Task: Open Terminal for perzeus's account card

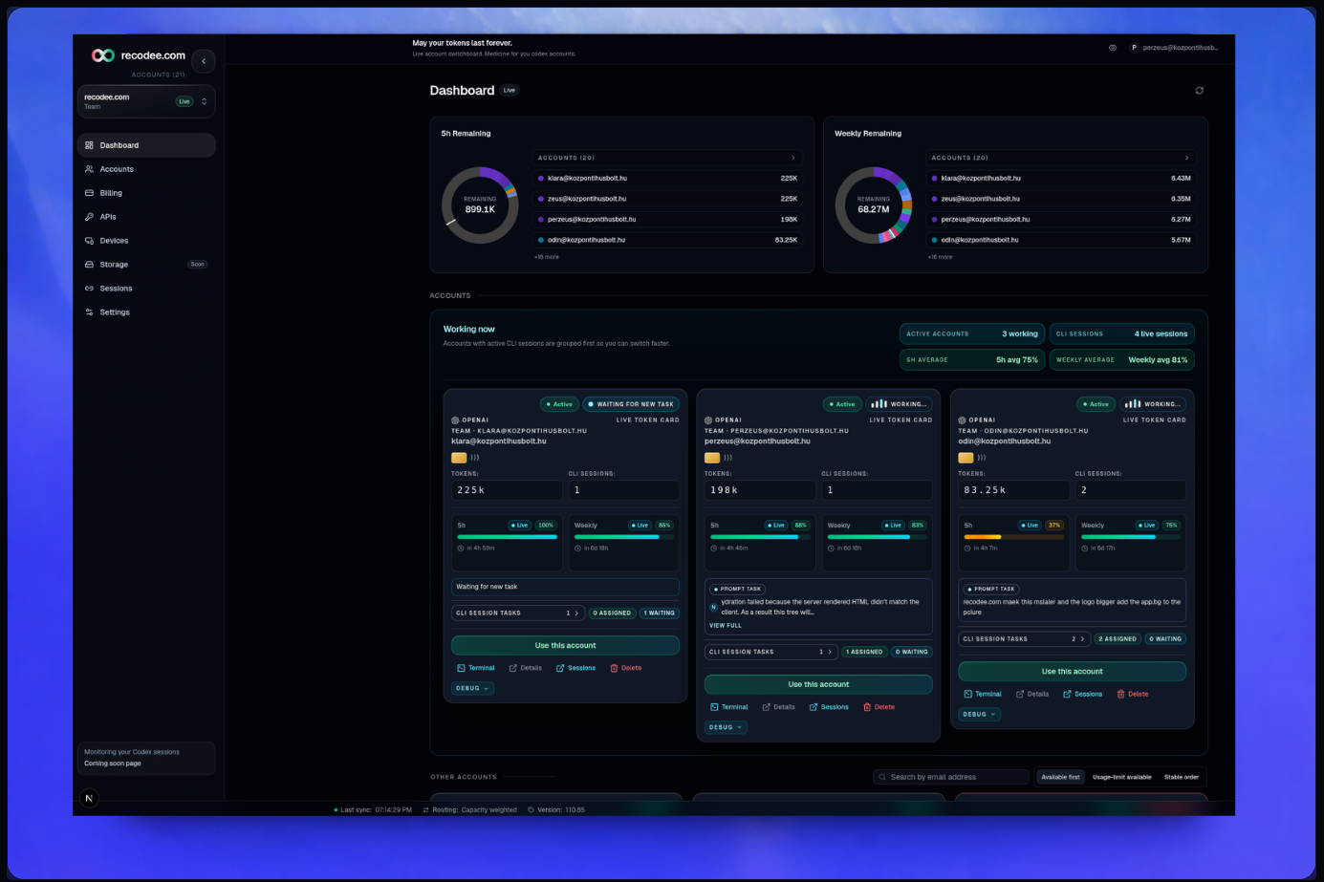Action: 728,707
